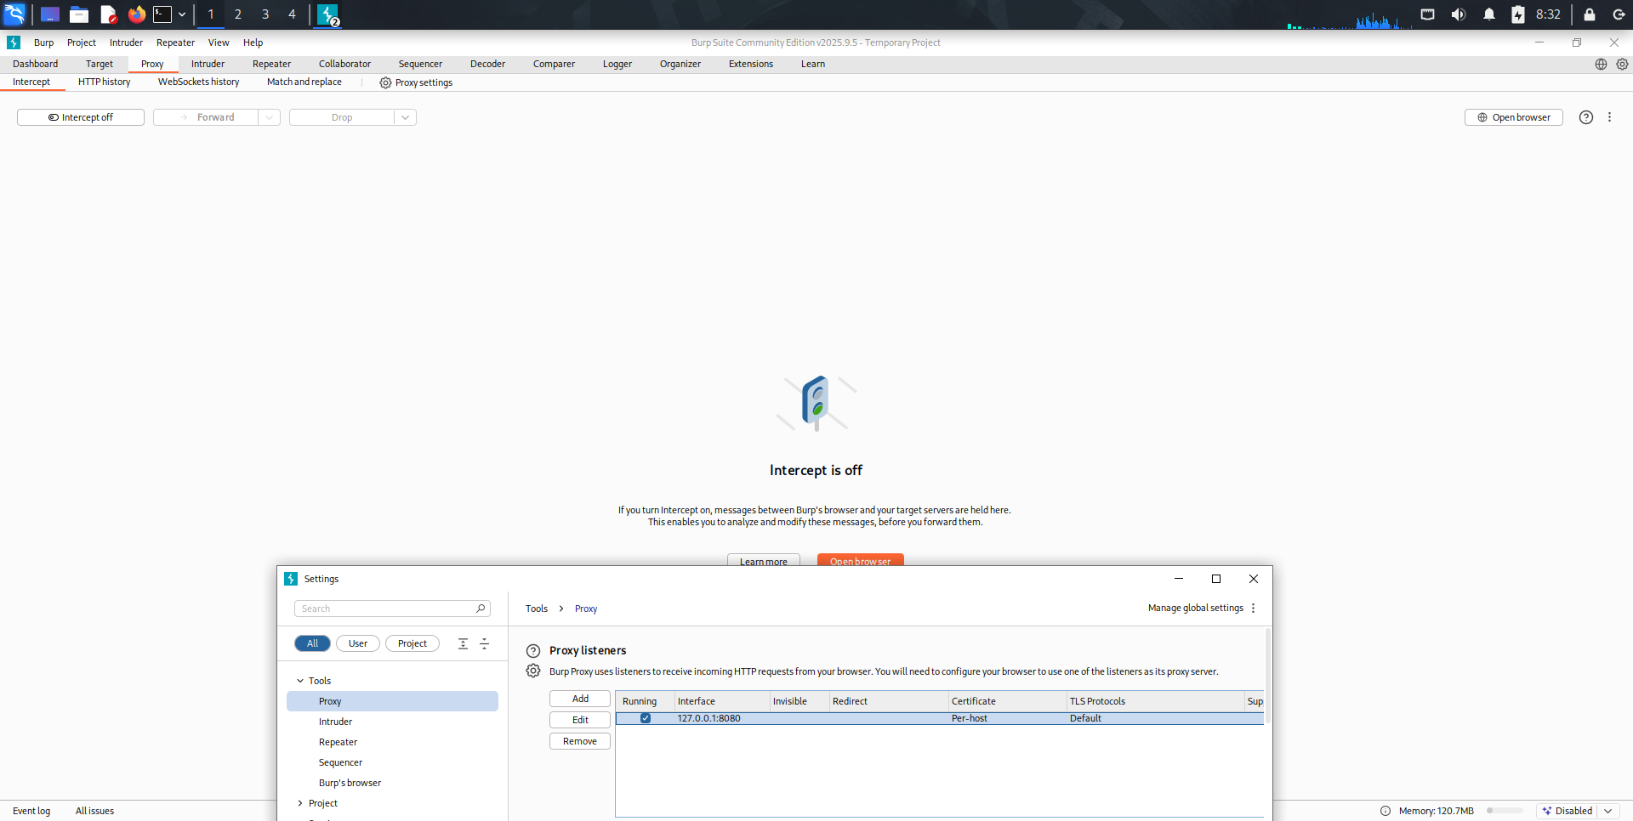Open the WebSockets history sub-tab
Screen dimensions: 1633x821
(198, 82)
